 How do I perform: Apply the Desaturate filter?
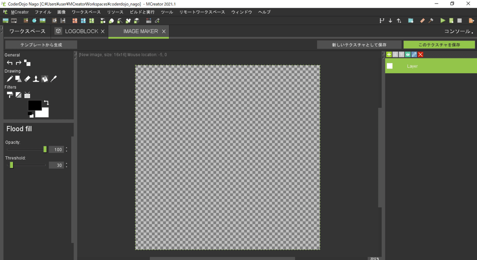point(18,95)
